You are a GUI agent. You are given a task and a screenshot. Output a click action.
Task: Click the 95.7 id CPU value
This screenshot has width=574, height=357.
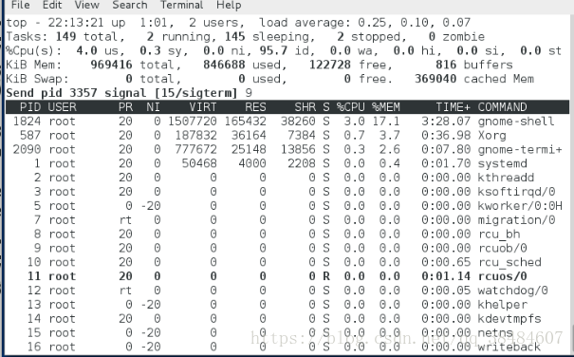coord(273,50)
